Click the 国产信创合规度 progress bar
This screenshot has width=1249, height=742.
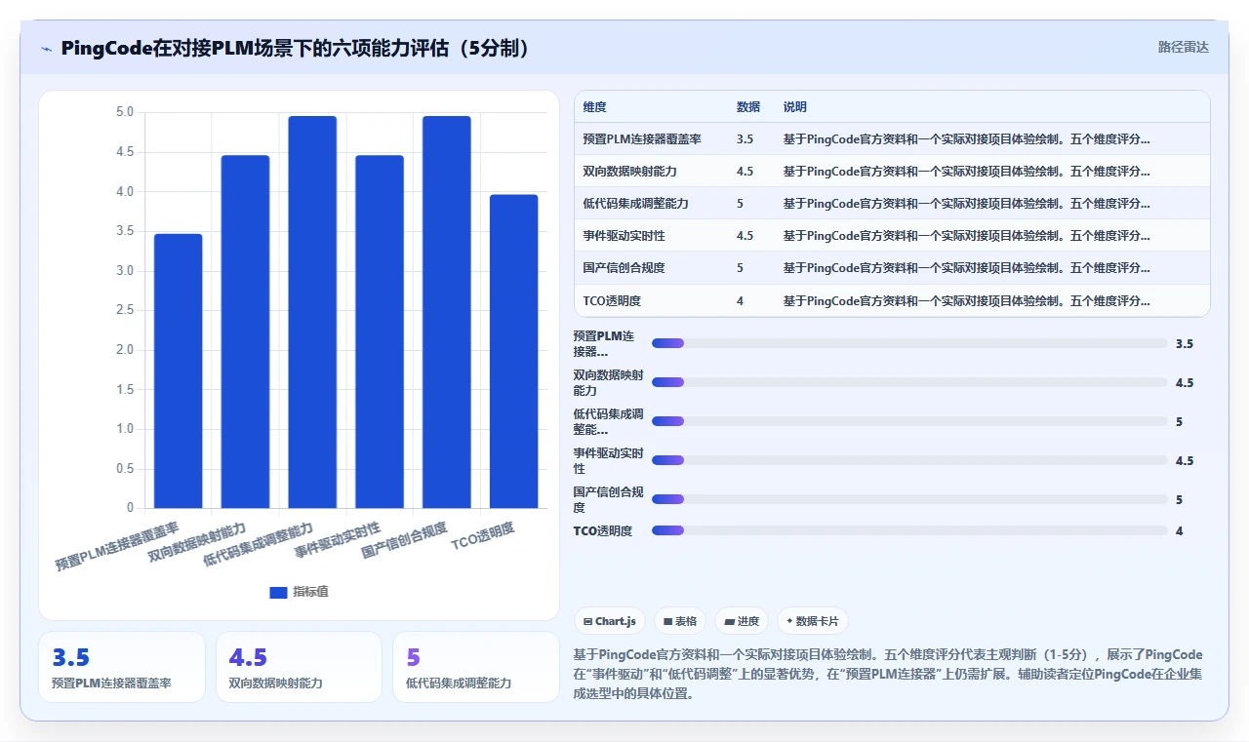909,499
